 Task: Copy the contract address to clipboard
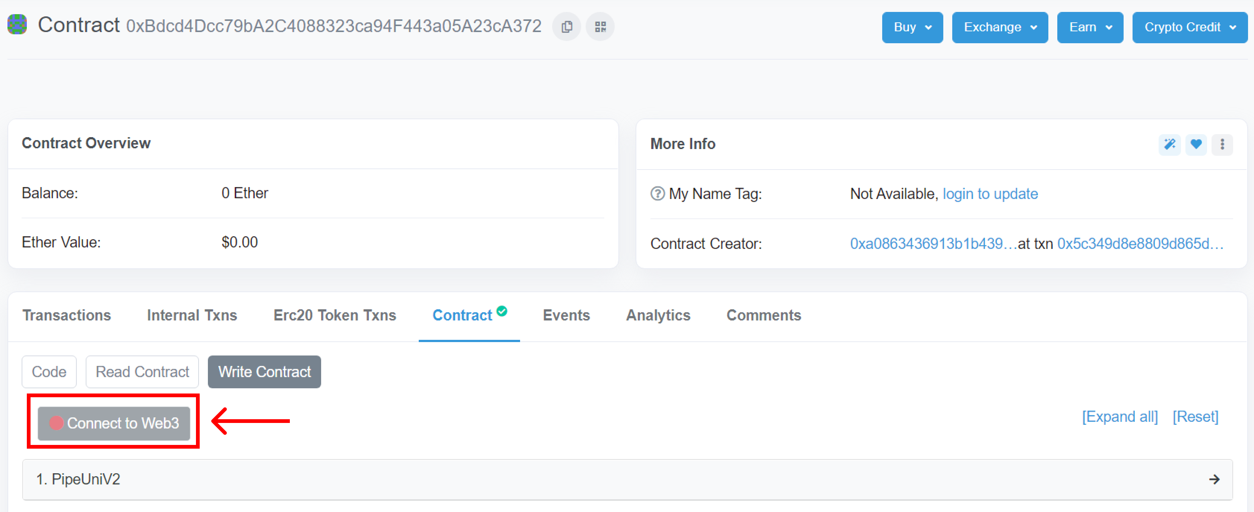(x=567, y=27)
